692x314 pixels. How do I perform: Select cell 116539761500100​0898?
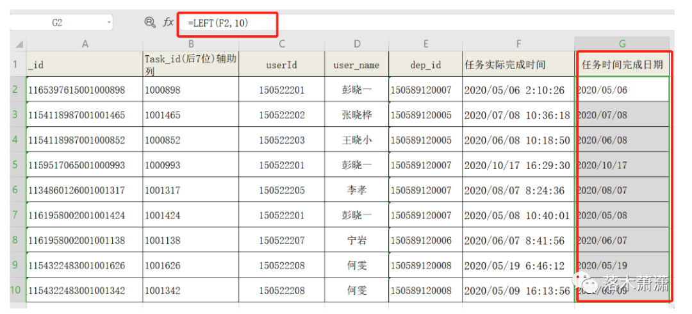point(85,90)
